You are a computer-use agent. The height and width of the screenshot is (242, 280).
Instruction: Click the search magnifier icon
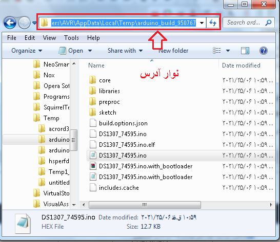(x=268, y=23)
